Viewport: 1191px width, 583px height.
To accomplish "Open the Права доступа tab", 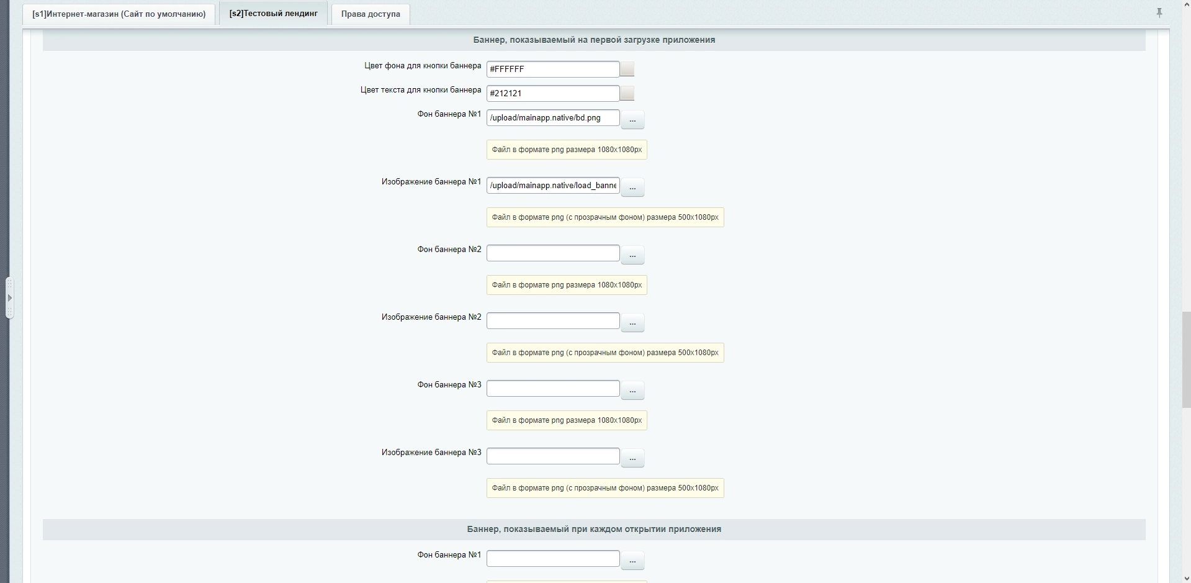I will pos(371,14).
